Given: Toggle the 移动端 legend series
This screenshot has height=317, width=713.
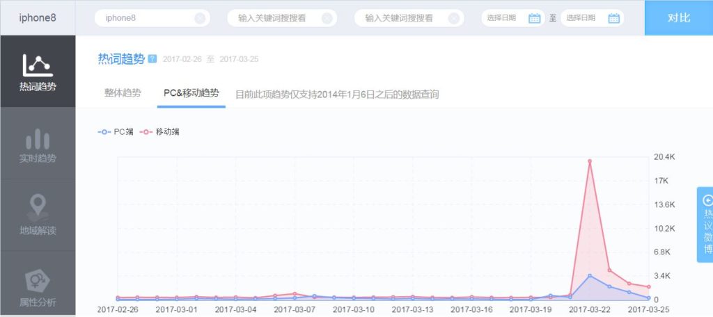Looking at the screenshot, I should click(159, 131).
